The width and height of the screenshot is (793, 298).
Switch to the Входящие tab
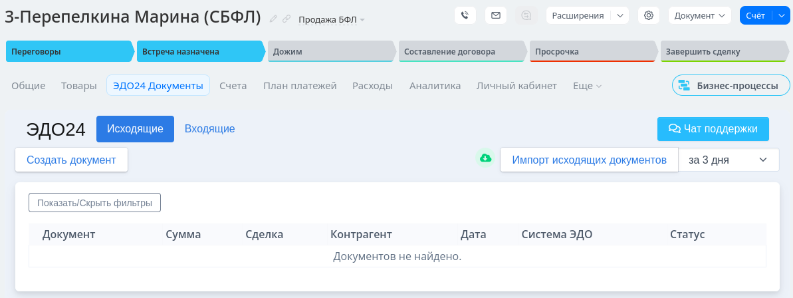point(209,129)
